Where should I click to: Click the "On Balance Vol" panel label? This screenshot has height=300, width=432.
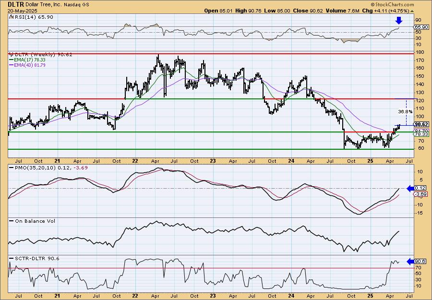point(35,221)
